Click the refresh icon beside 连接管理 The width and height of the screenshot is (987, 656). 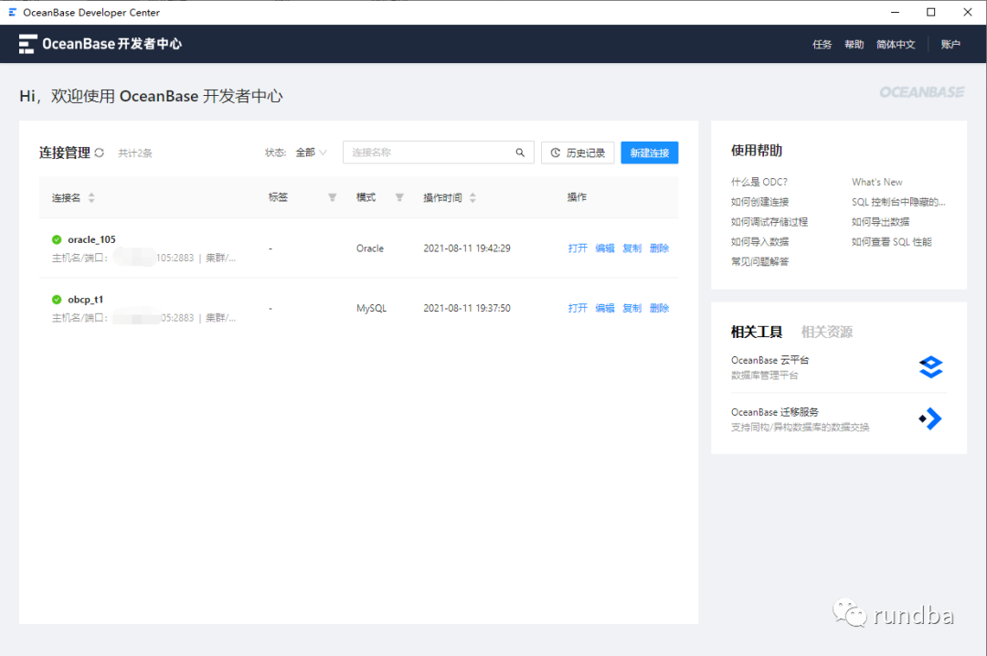[100, 153]
